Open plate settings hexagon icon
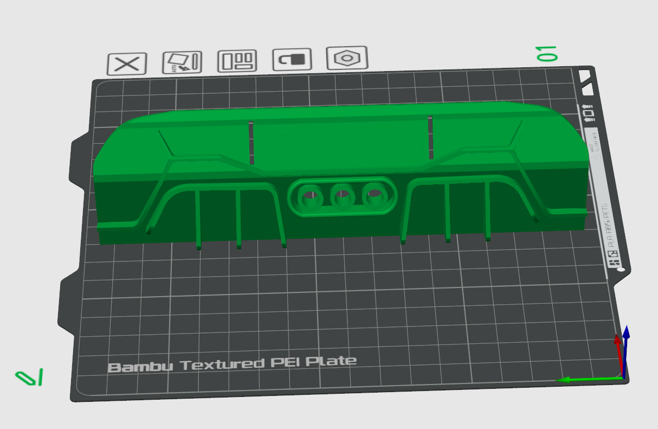658x429 pixels. [347, 57]
